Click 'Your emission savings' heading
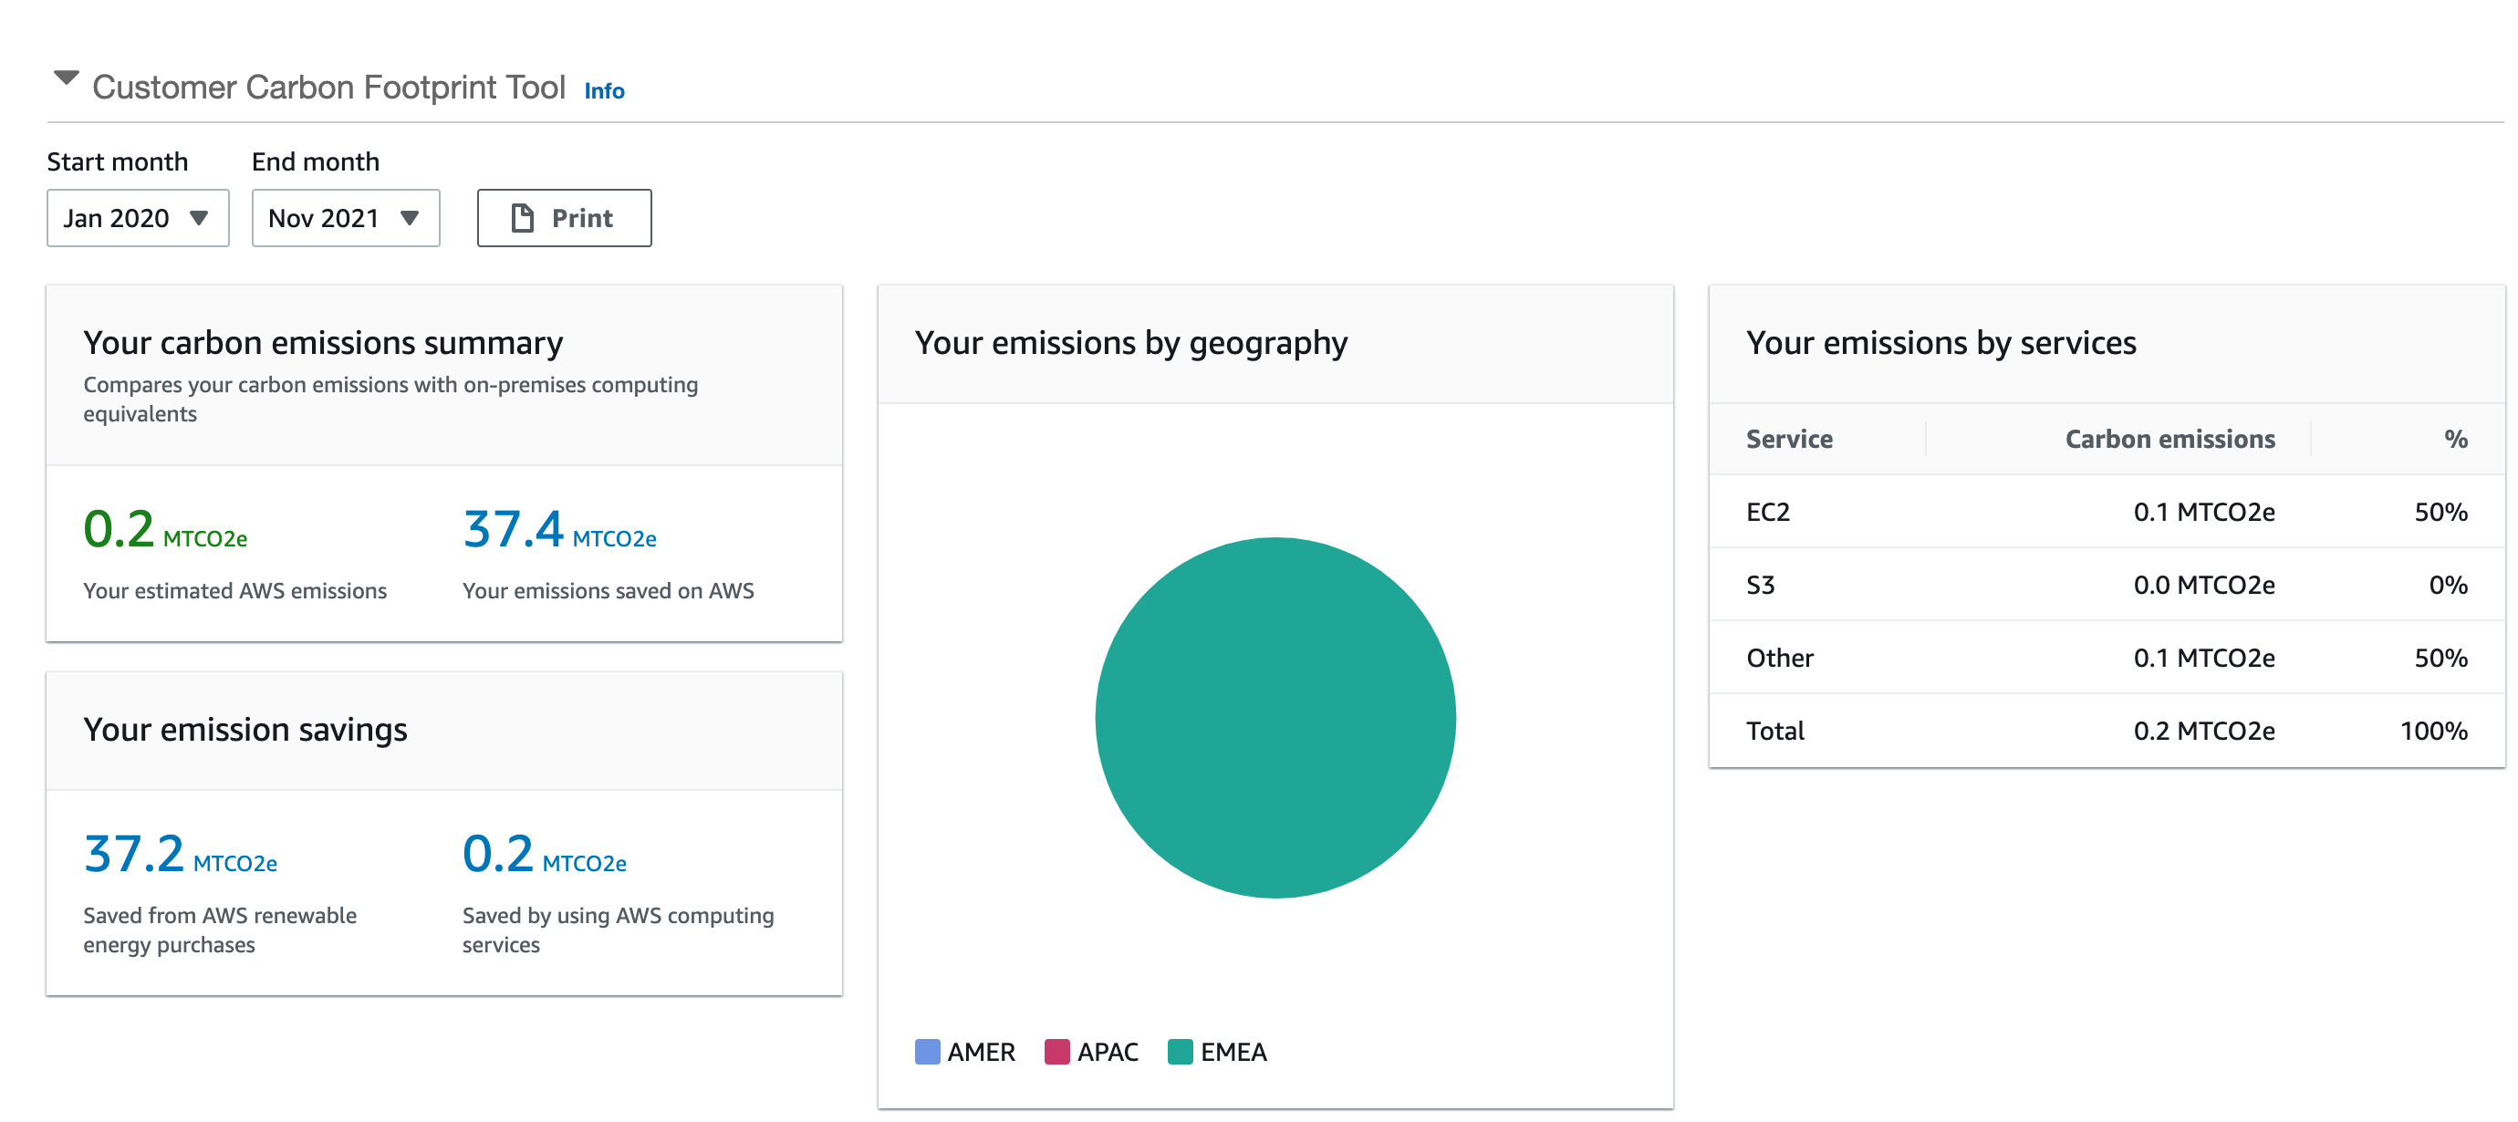 pyautogui.click(x=245, y=730)
